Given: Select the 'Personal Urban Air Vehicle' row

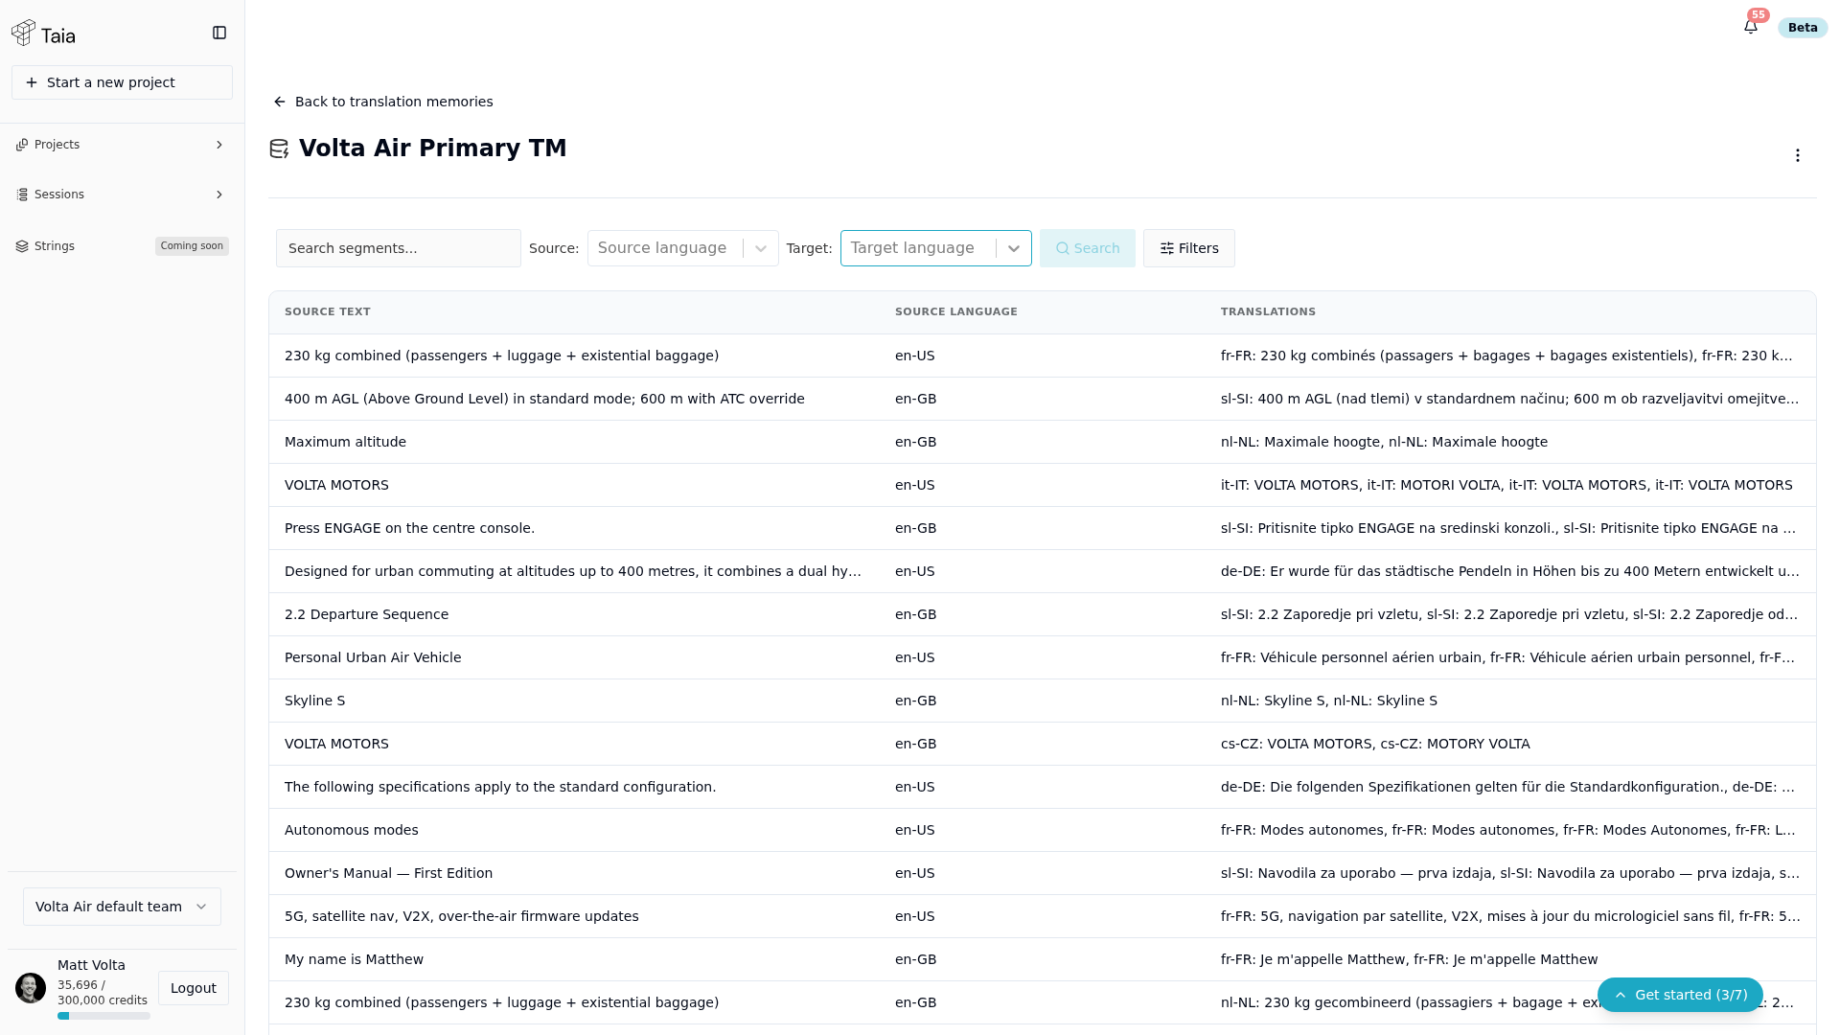Looking at the screenshot, I should click(1043, 657).
